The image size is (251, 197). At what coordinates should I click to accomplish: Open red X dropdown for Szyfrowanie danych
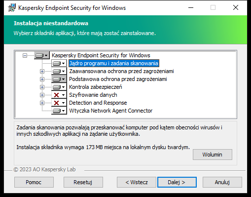[59, 95]
